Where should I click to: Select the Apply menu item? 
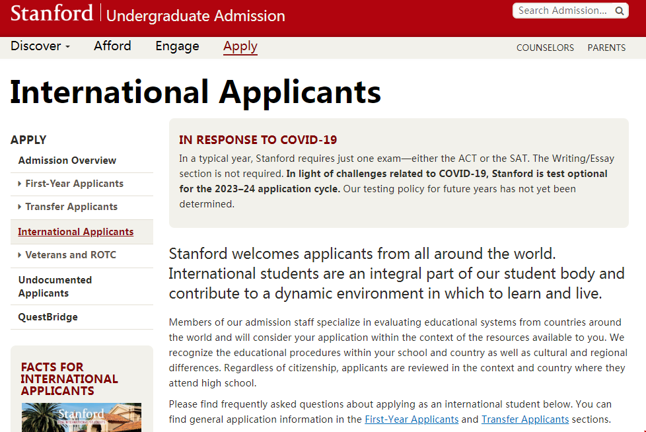(240, 46)
